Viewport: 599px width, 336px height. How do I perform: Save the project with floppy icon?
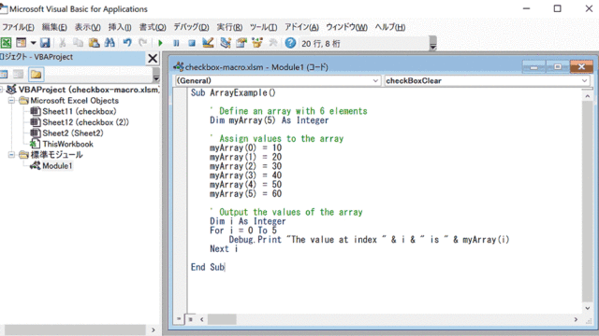tap(45, 43)
